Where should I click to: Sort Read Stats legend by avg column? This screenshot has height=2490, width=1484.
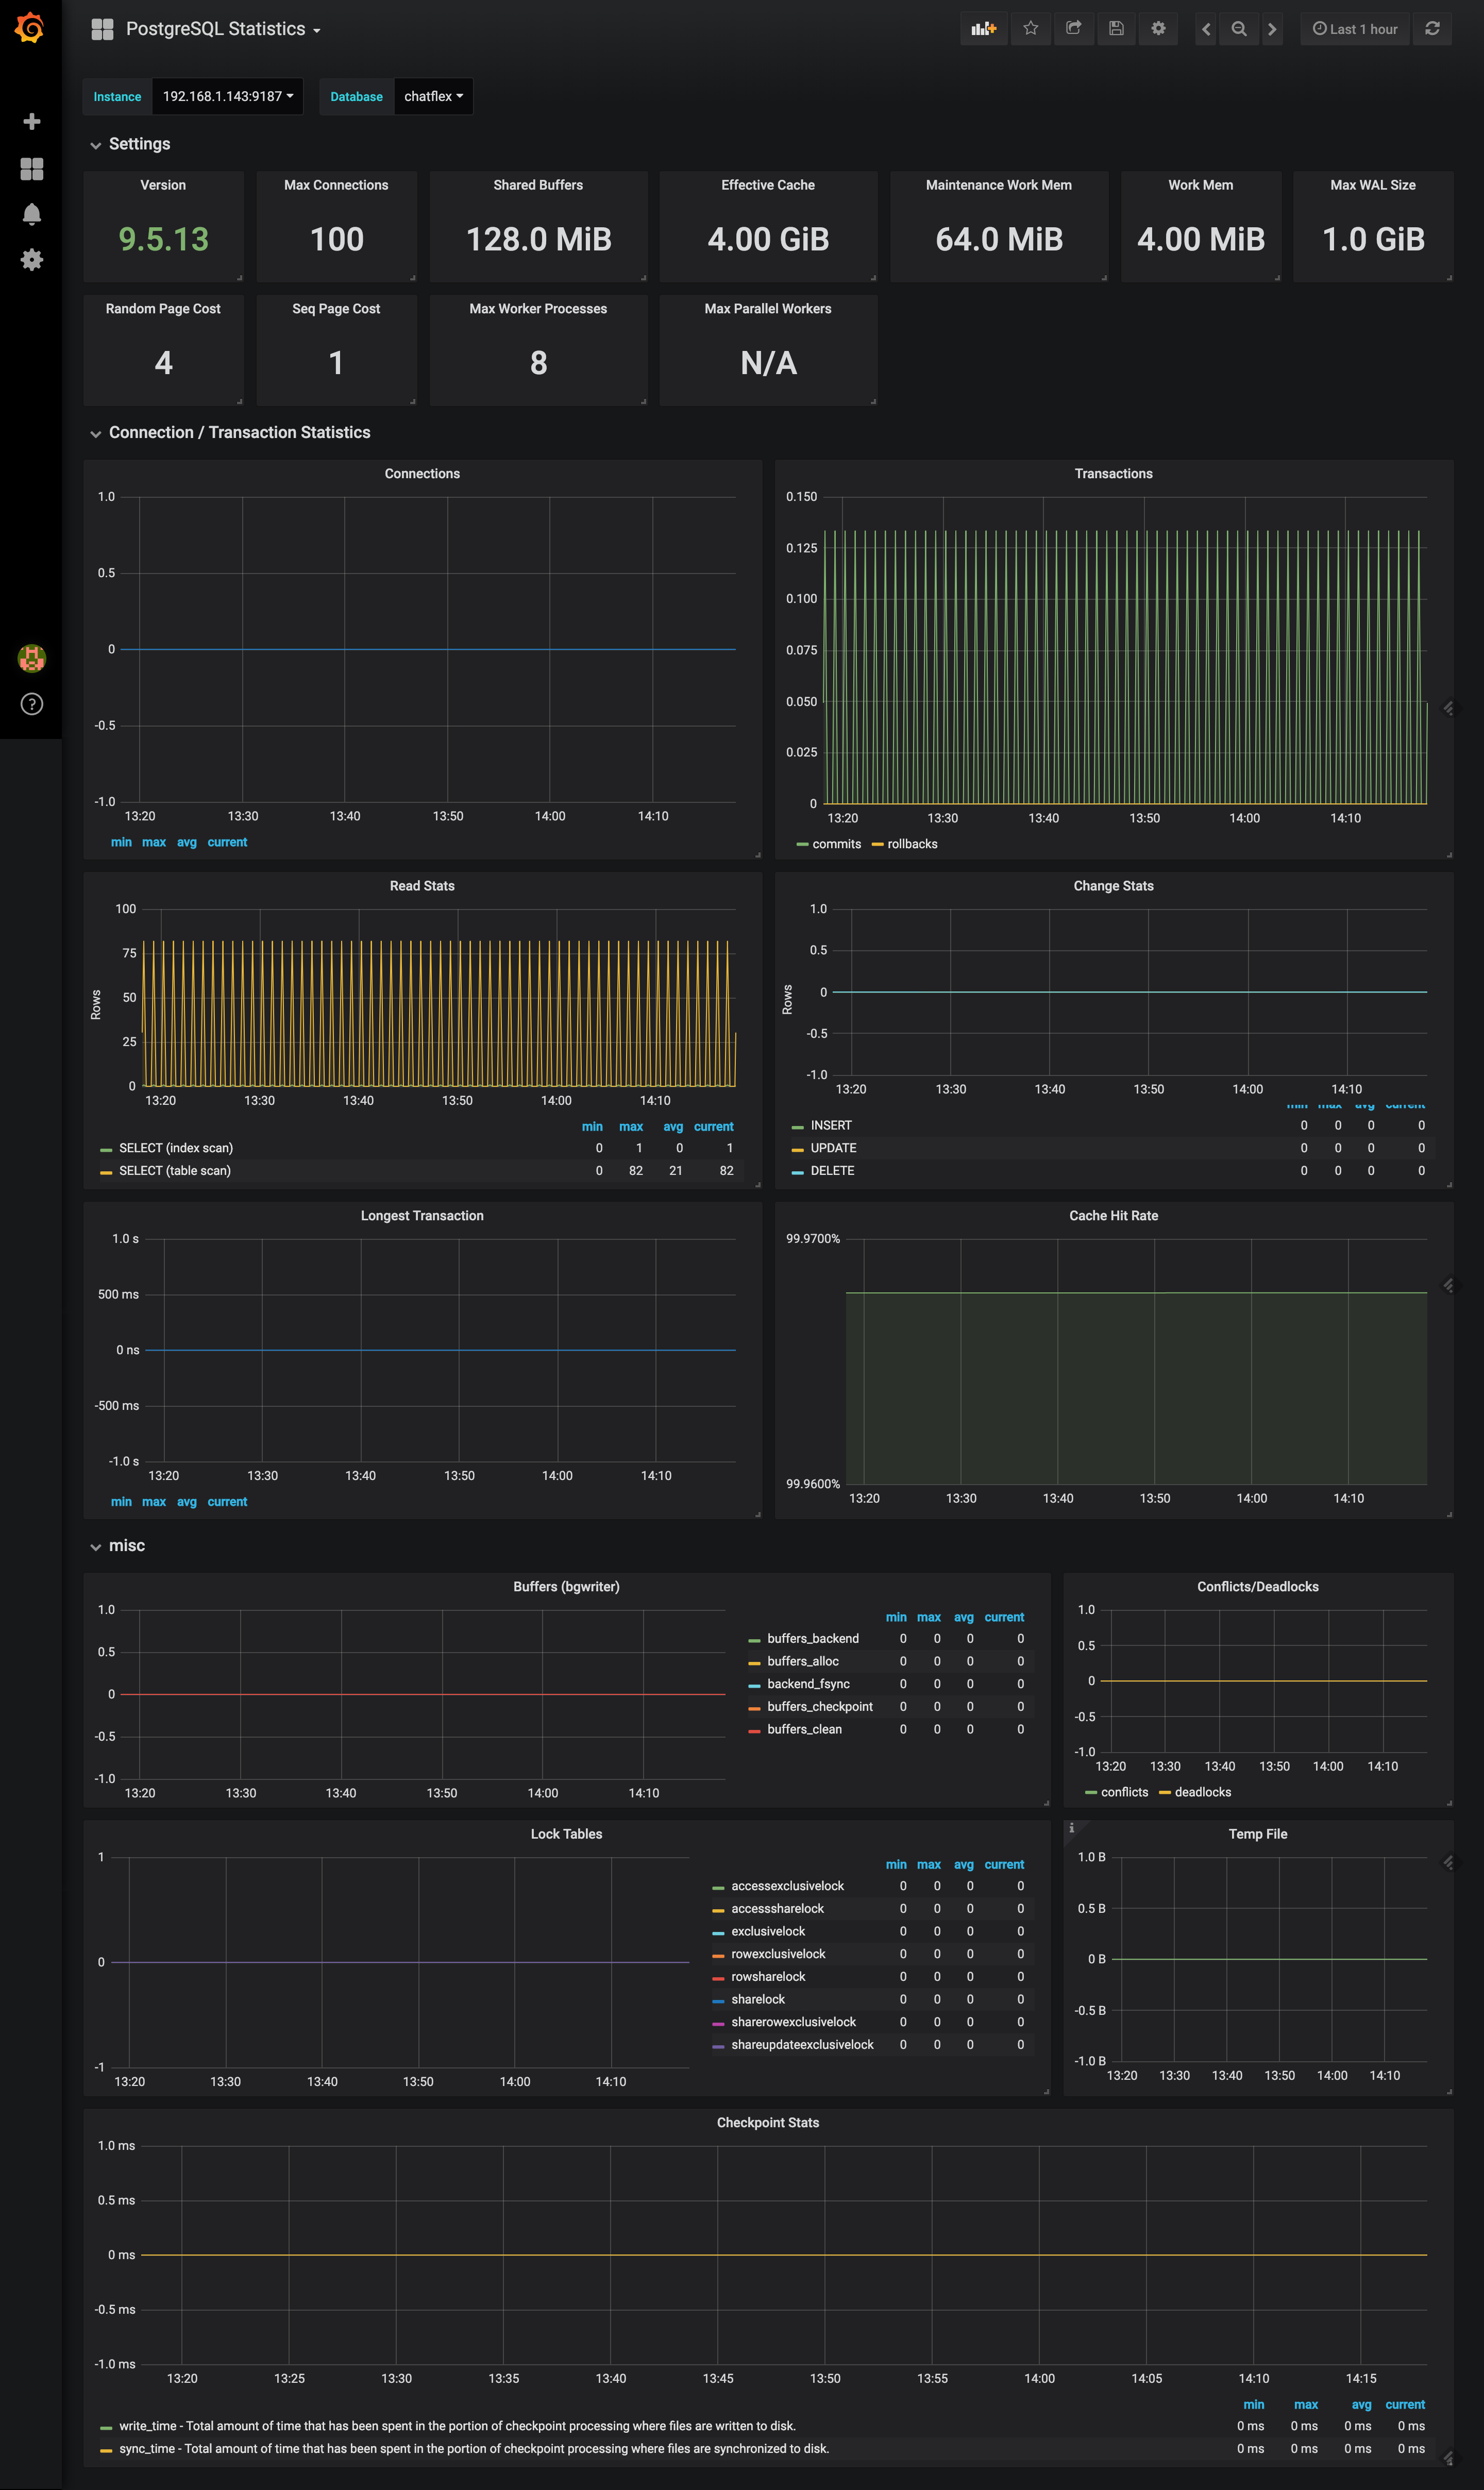coord(673,1126)
